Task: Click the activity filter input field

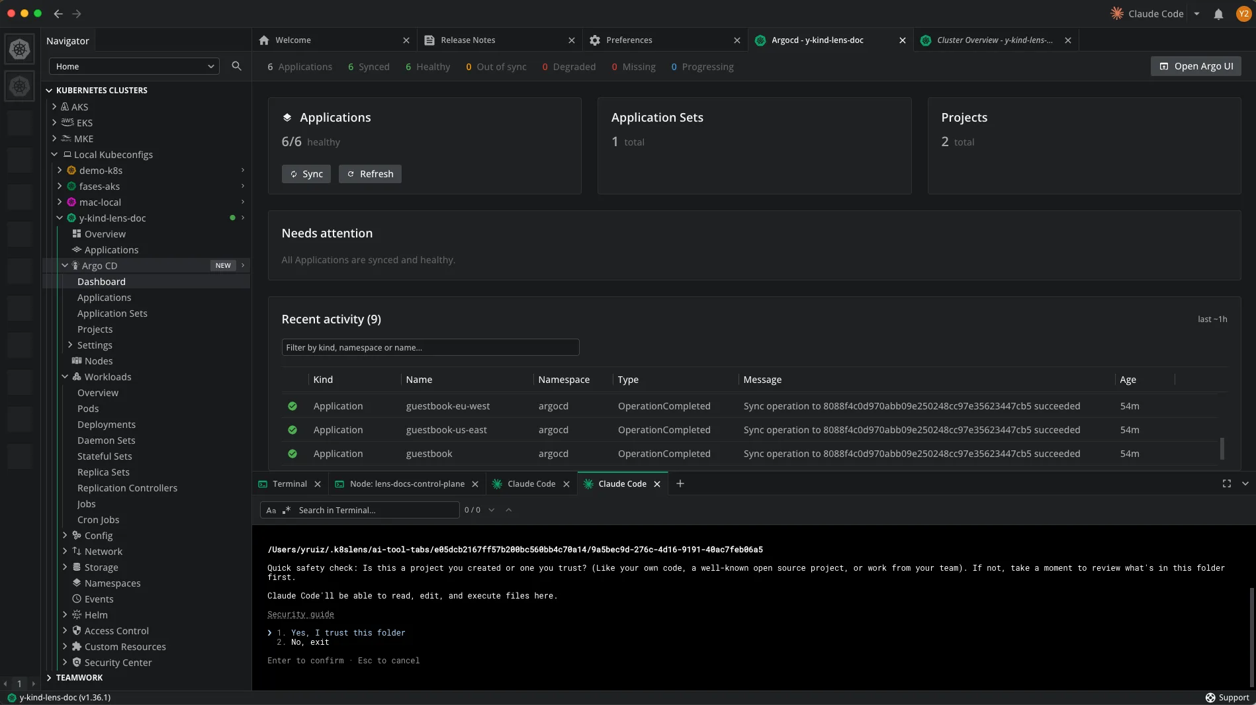Action: coord(430,347)
